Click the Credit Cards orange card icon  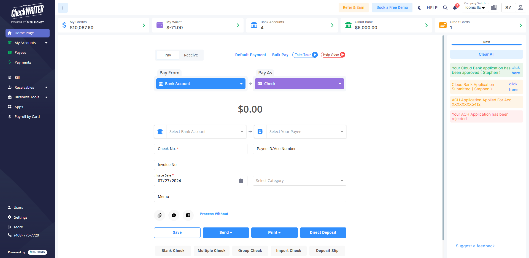pos(443,25)
